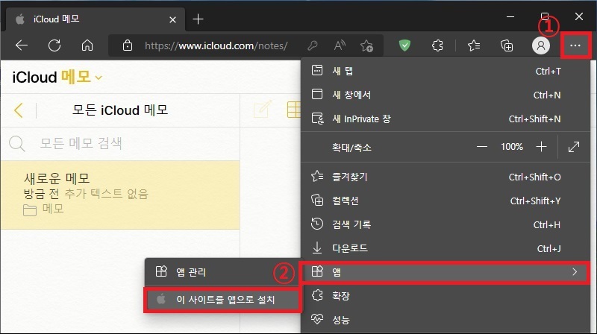Viewport: 597px width, 334px height.
Task: Click the 모든 메모 검색 search field
Action: (120, 143)
